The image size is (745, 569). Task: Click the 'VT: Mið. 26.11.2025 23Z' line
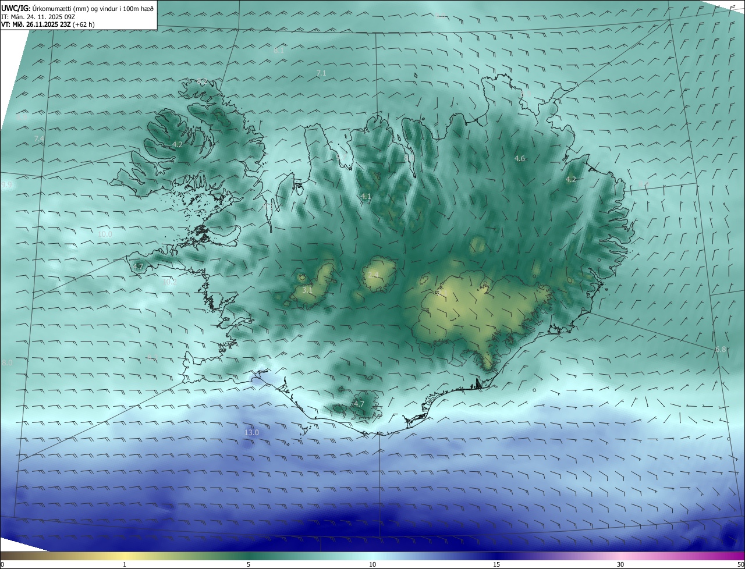tap(48, 25)
